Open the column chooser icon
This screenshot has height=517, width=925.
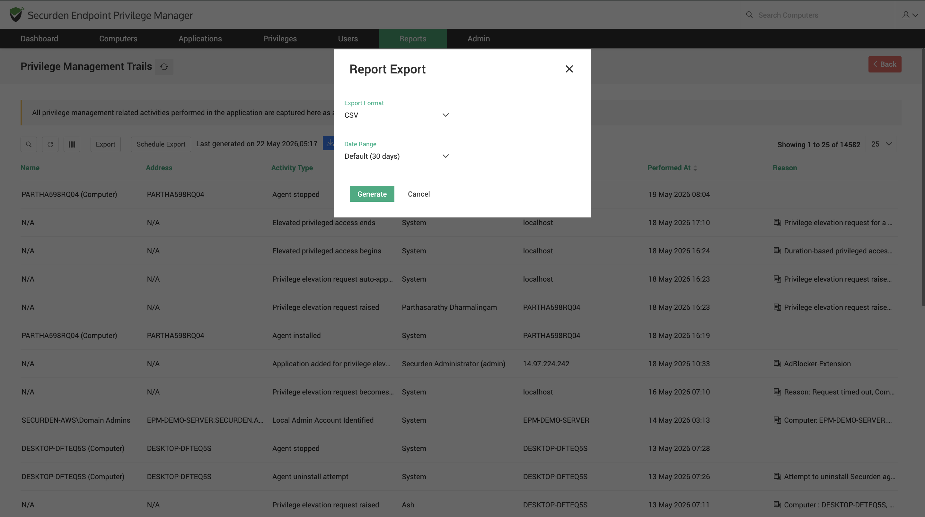point(72,144)
